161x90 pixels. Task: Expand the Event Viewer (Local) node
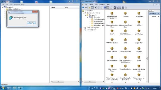[x=83, y=28]
